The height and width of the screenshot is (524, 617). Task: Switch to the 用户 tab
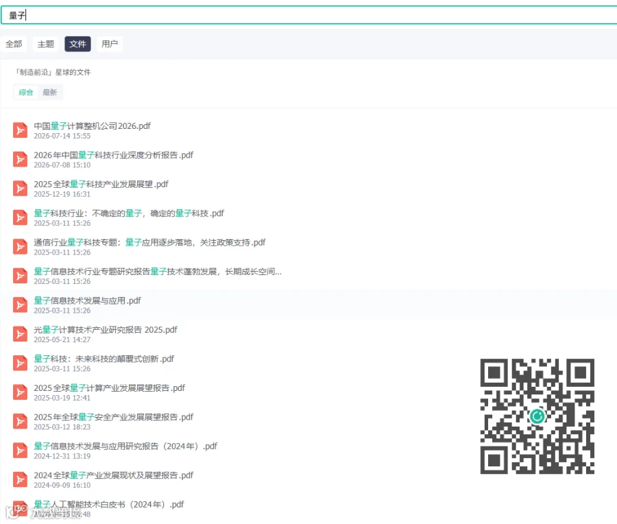point(110,44)
